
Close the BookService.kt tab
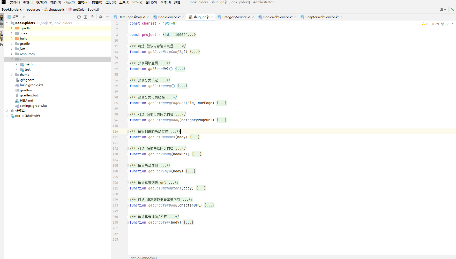click(183, 17)
